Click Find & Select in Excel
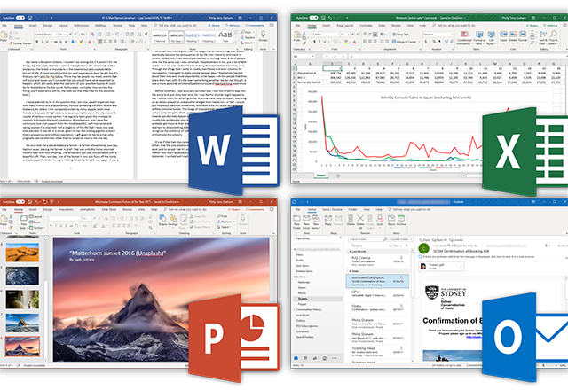This screenshot has height=390, width=568. (554, 37)
